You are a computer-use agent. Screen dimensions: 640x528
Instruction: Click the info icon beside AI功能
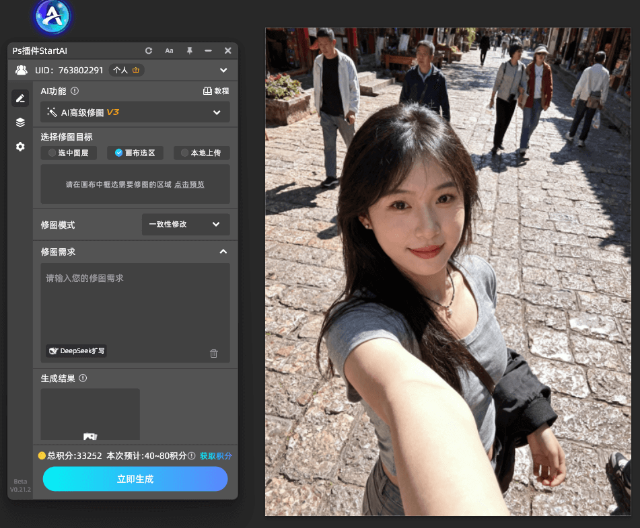tap(75, 91)
